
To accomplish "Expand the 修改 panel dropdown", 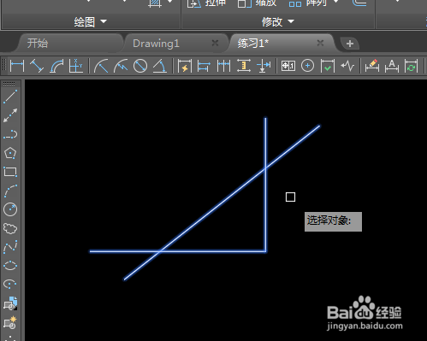I will point(291,21).
